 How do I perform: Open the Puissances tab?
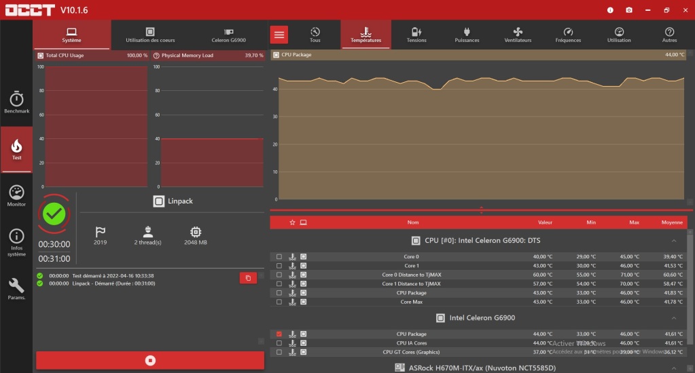point(467,35)
